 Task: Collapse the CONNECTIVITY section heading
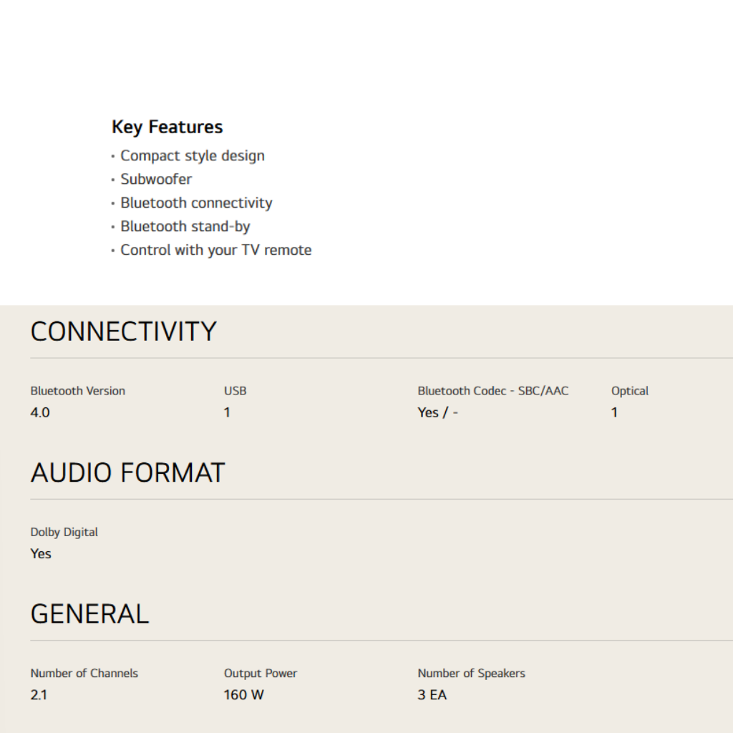point(123,332)
